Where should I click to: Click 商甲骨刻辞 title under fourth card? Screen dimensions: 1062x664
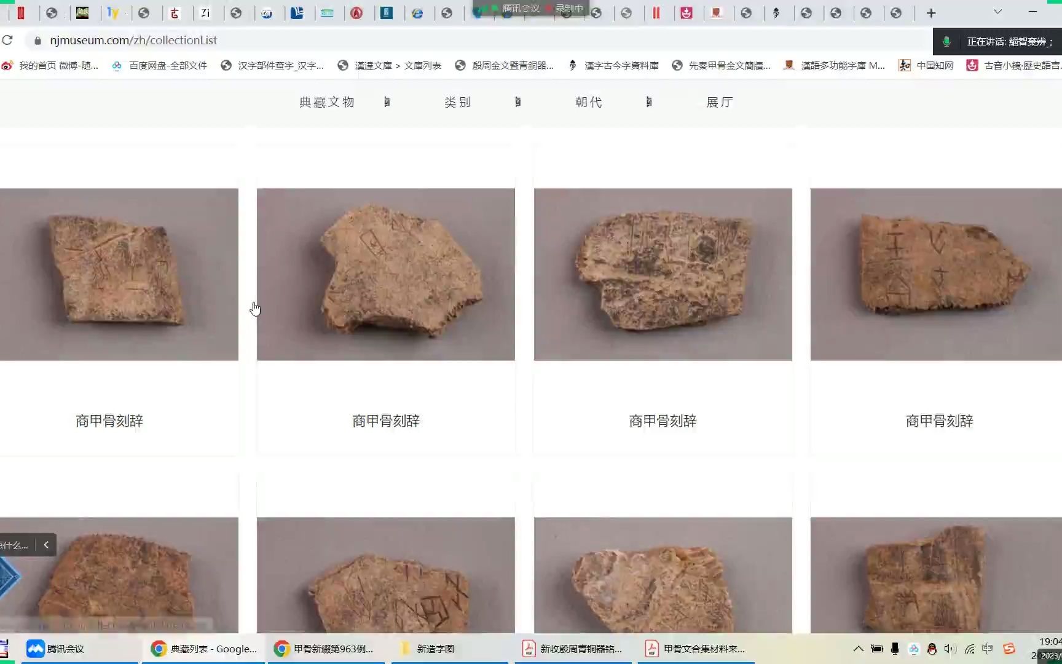(940, 421)
